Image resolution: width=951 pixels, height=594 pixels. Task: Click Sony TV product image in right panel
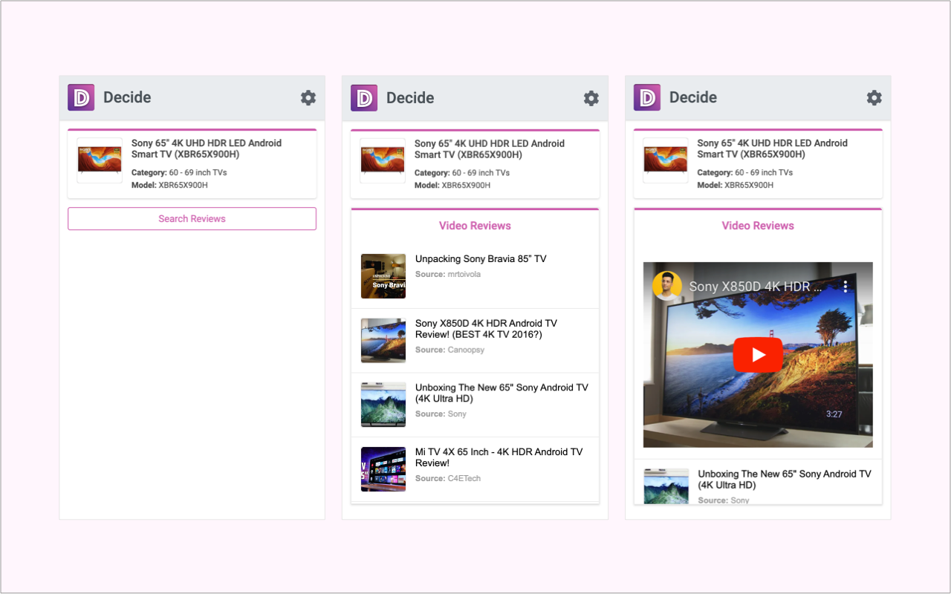pyautogui.click(x=666, y=160)
